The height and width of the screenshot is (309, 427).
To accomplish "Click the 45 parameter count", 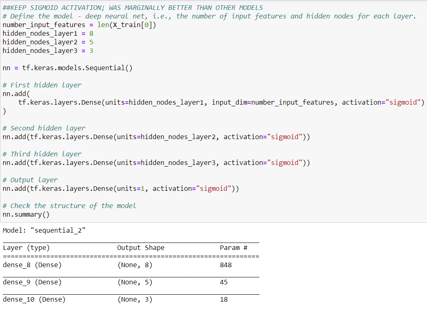I will coord(224,282).
